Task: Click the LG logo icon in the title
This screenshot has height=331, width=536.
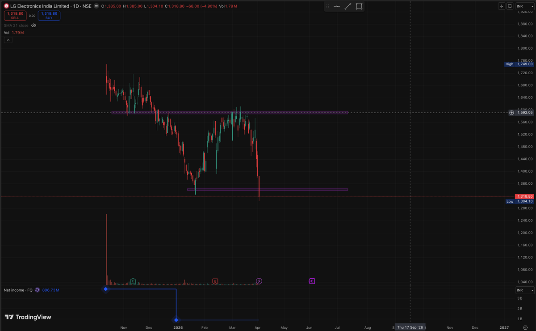Action: tap(6, 6)
